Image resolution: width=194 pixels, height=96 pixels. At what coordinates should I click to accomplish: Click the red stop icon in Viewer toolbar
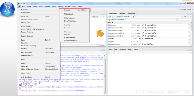(x=109, y=53)
